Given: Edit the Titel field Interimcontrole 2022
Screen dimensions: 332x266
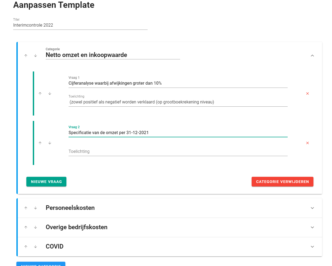Looking at the screenshot, I should coord(80,25).
